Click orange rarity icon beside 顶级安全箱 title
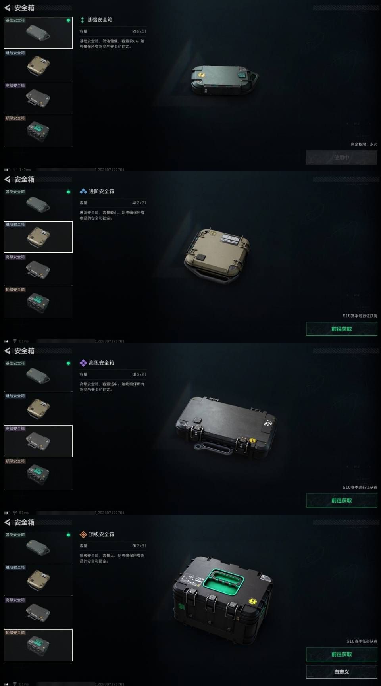The image size is (381, 686). click(83, 534)
